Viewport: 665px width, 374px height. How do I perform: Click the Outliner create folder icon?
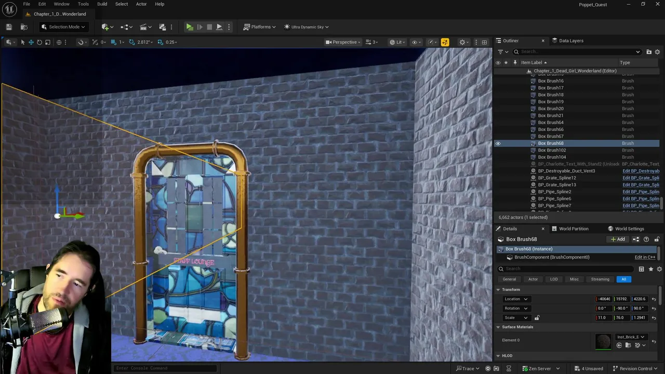[x=649, y=51]
